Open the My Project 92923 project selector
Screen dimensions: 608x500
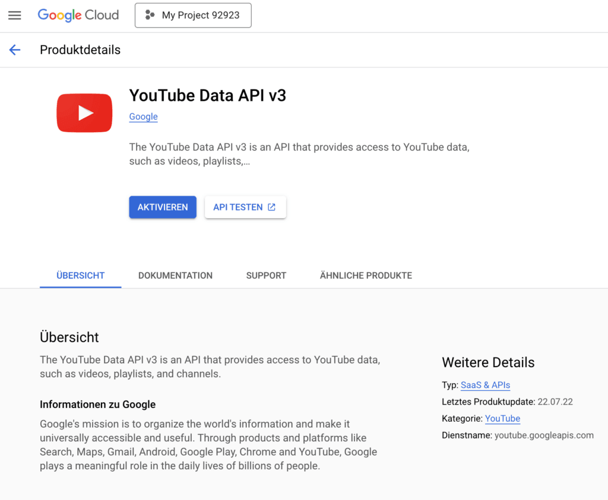point(193,15)
